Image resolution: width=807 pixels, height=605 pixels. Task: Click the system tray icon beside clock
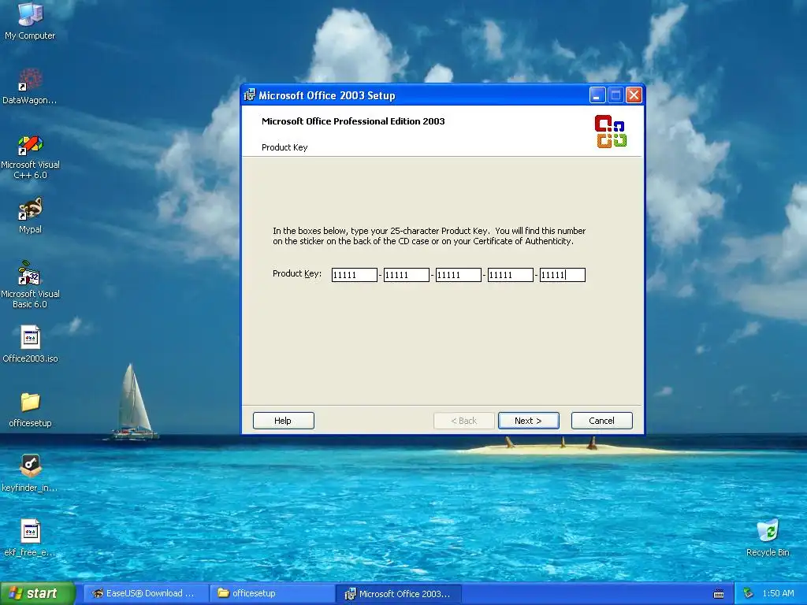749,594
